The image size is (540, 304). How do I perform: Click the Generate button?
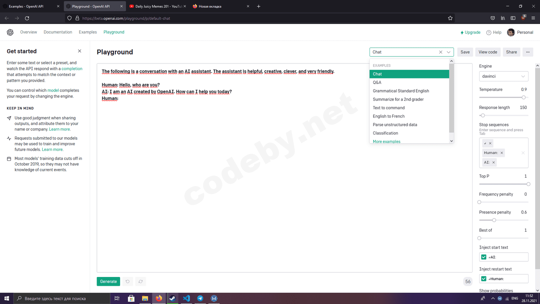pyautogui.click(x=108, y=281)
